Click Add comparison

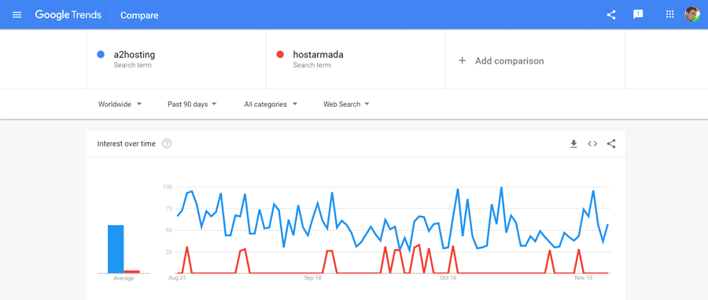(x=501, y=60)
